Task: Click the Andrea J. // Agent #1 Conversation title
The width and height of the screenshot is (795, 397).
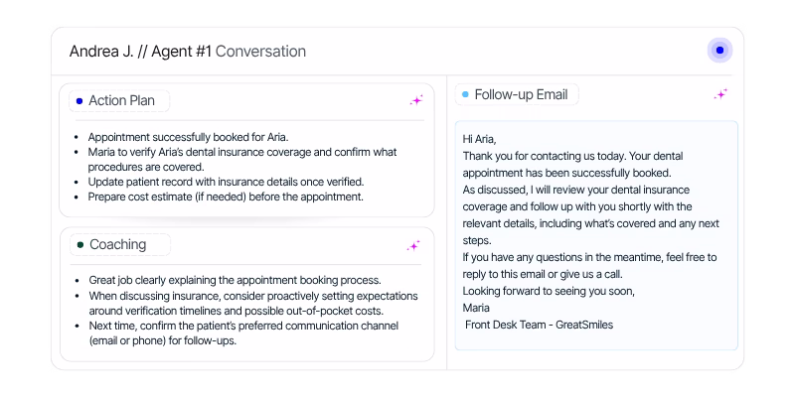Action: (188, 52)
